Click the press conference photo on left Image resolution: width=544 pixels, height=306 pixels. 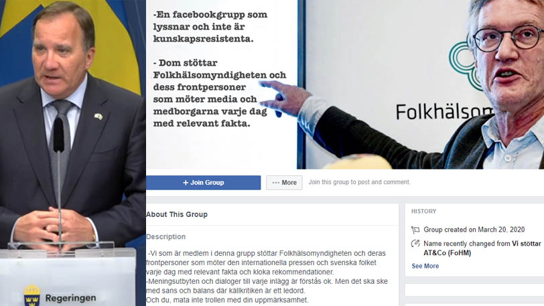(x=73, y=153)
